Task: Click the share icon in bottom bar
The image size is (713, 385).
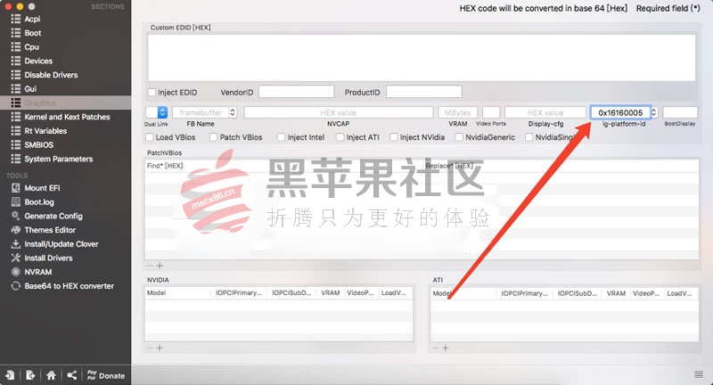Action: [71, 375]
